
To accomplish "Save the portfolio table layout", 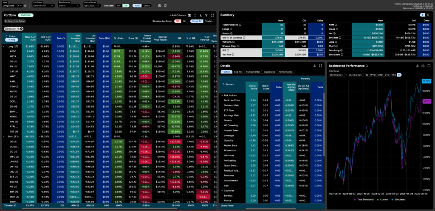I will click(x=189, y=16).
